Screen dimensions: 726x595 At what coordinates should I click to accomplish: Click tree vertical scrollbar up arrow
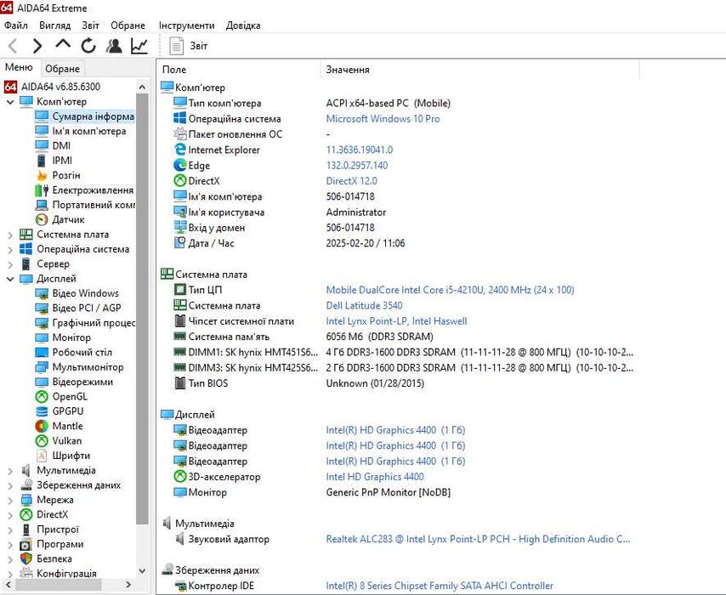142,87
